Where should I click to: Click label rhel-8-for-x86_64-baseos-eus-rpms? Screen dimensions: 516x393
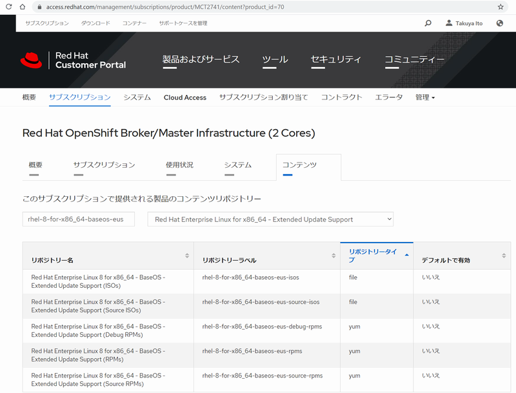pos(252,351)
